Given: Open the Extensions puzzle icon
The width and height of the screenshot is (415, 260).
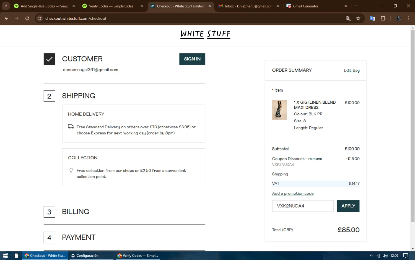Looking at the screenshot, I should [x=383, y=18].
